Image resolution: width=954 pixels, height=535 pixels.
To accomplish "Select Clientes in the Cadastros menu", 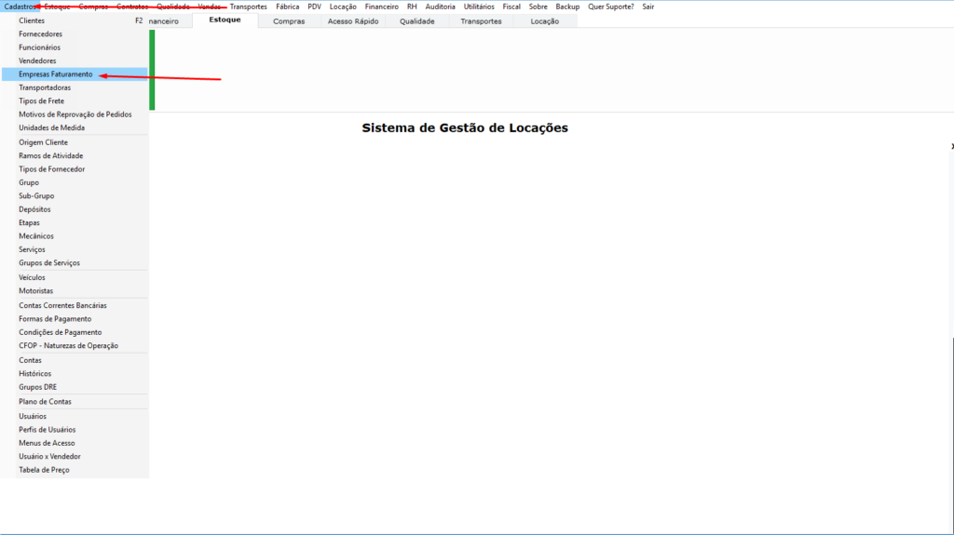I will tap(32, 20).
